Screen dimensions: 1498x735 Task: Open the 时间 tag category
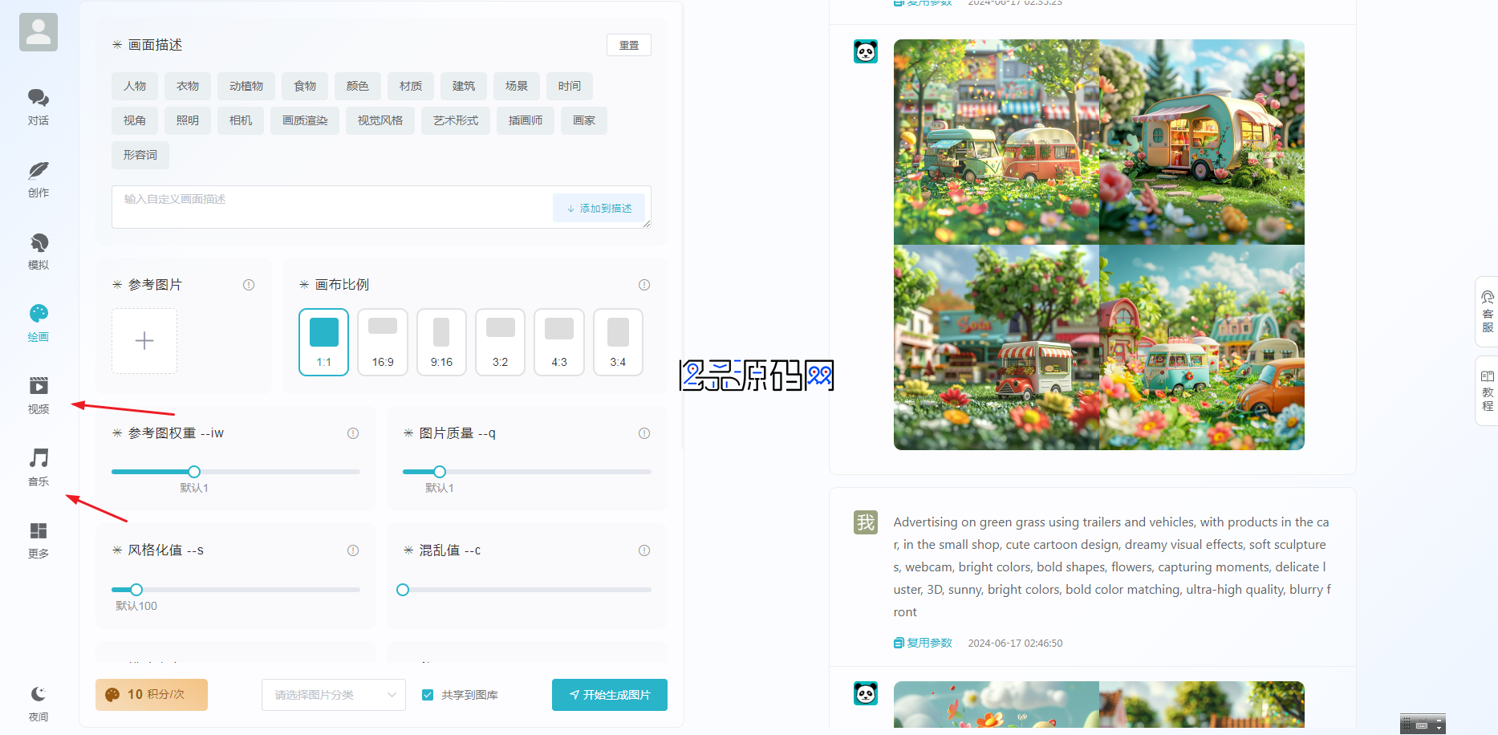(x=570, y=86)
